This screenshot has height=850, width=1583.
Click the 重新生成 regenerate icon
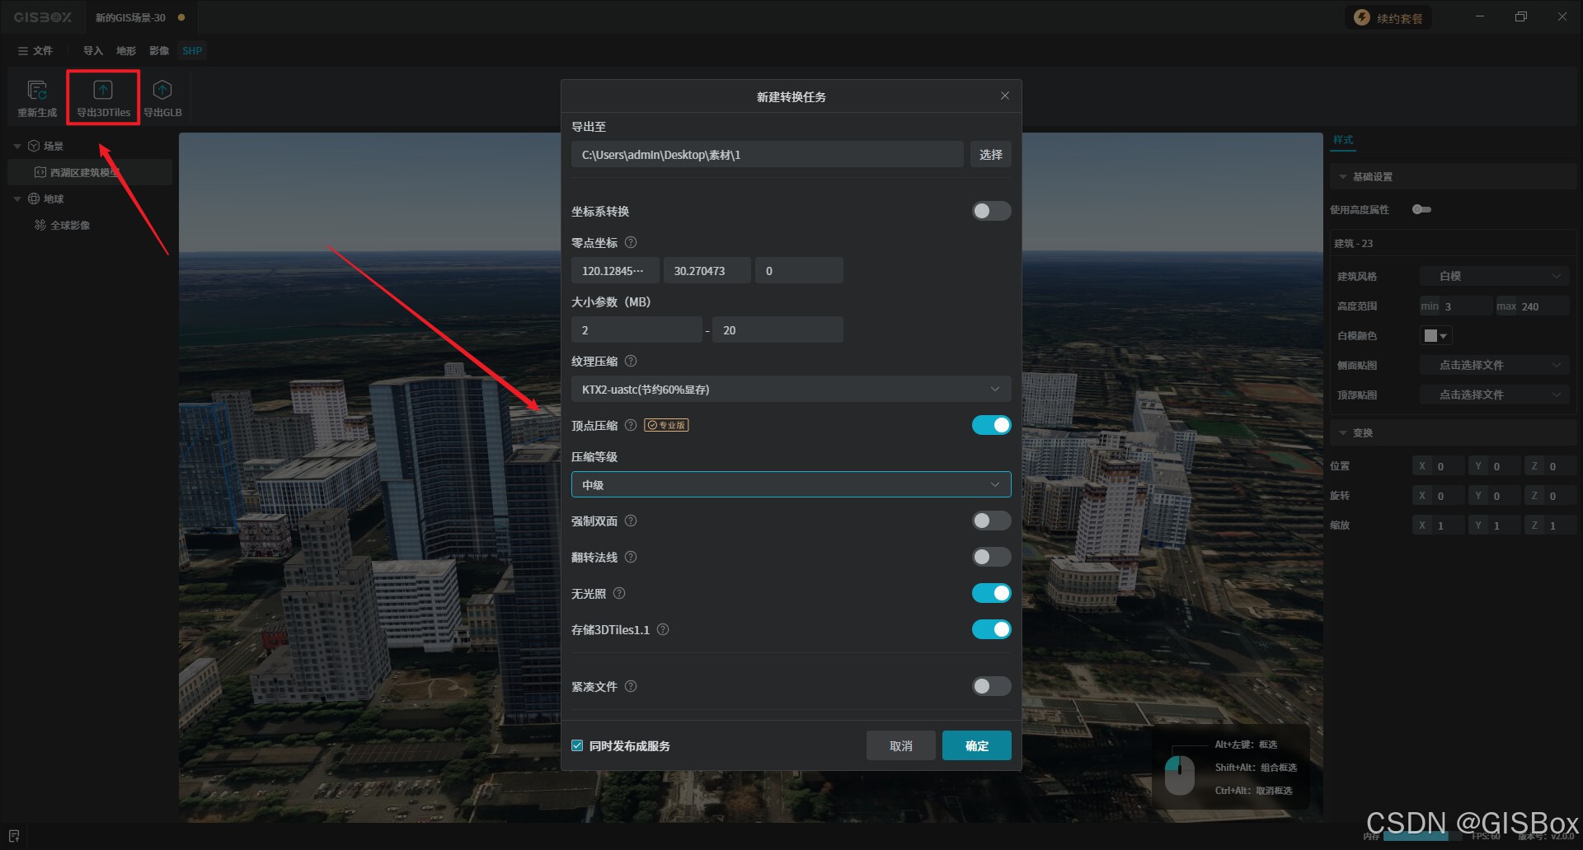[37, 97]
